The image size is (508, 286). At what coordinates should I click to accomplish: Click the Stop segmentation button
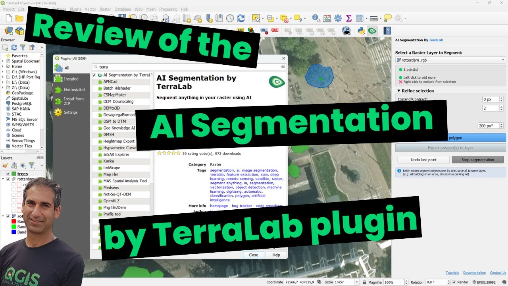pyautogui.click(x=477, y=160)
